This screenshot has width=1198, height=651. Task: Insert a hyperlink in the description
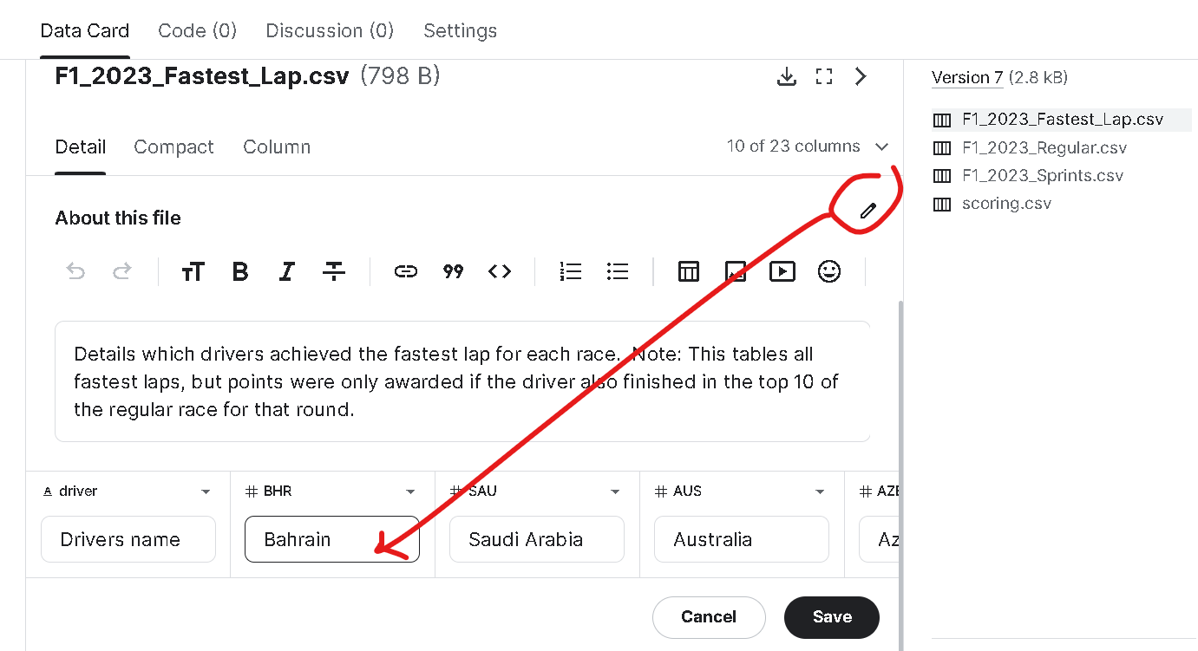(x=405, y=271)
